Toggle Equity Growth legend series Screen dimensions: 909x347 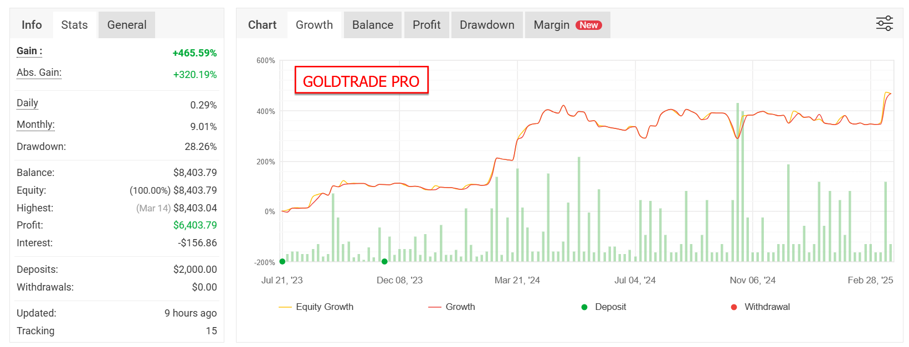[x=316, y=307]
